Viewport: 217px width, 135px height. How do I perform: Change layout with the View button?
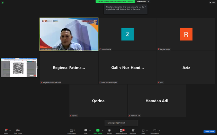[212, 2]
